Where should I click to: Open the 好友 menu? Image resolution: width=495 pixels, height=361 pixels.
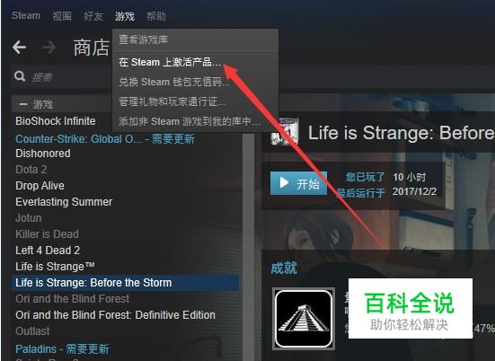(x=93, y=16)
